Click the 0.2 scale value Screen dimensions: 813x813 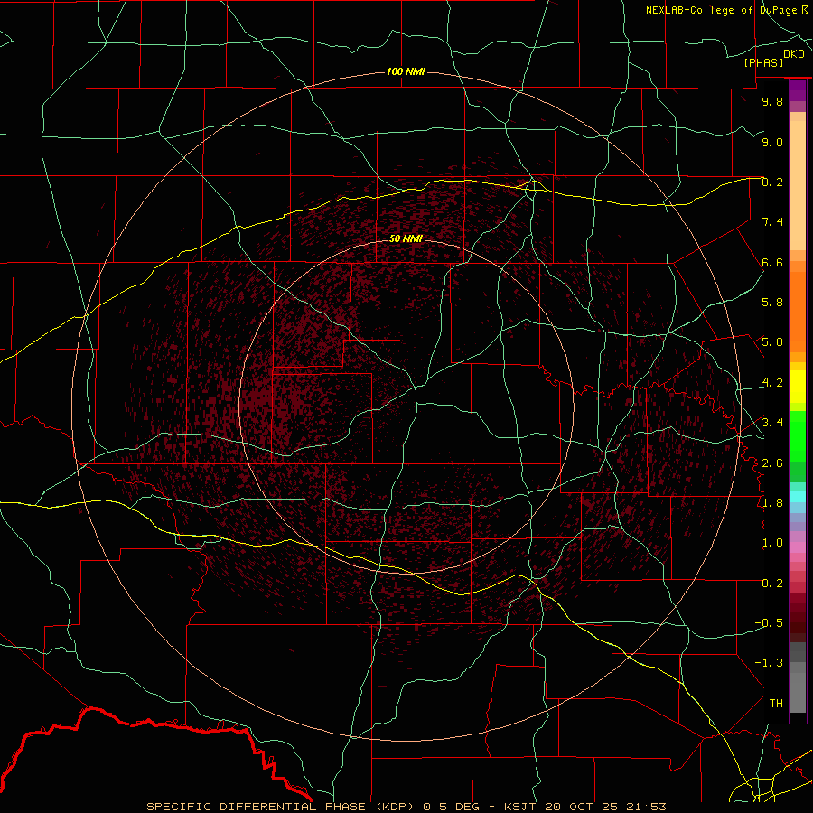tap(772, 584)
